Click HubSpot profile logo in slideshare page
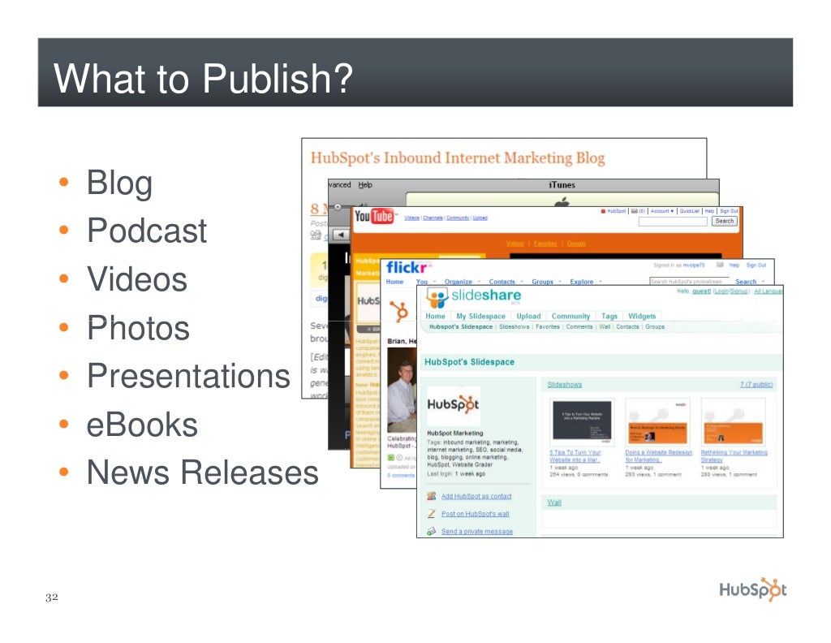Image resolution: width=831 pixels, height=643 pixels. pyautogui.click(x=454, y=405)
